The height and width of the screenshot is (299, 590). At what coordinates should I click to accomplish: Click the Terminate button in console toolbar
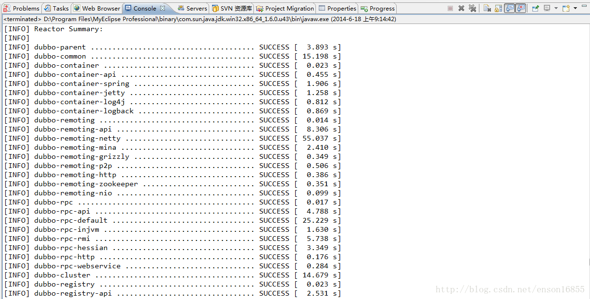pos(451,8)
